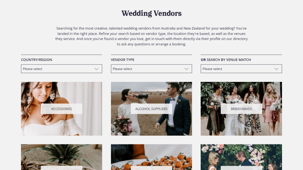This screenshot has height=170, width=303.
Task: Click the Accessories category label
Action: point(61,109)
